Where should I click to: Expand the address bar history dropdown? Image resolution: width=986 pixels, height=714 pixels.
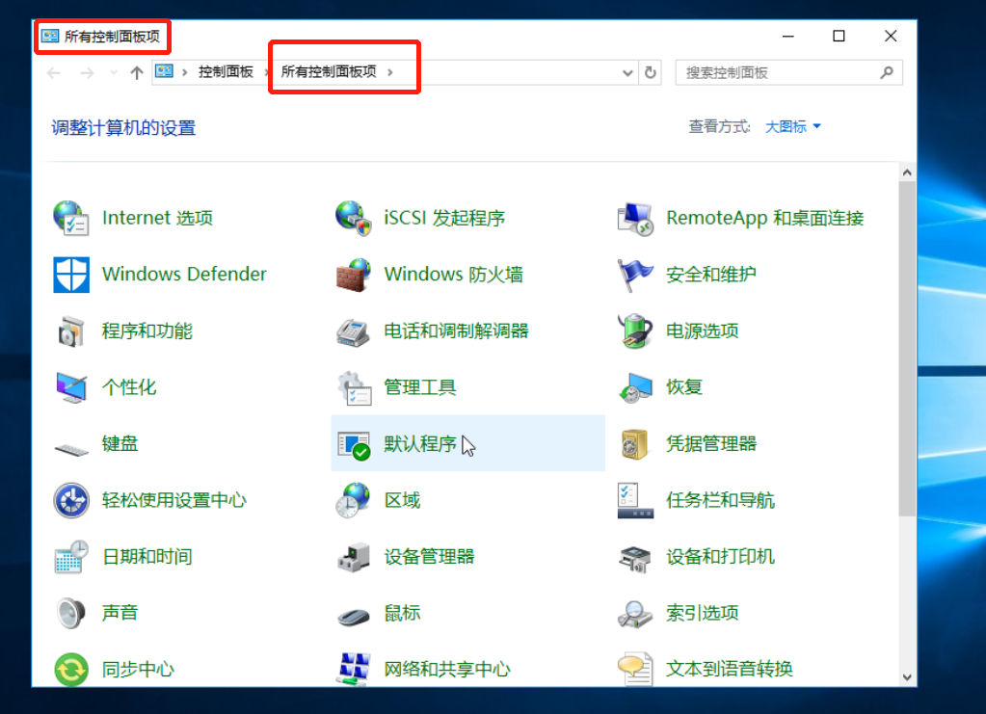tap(627, 73)
